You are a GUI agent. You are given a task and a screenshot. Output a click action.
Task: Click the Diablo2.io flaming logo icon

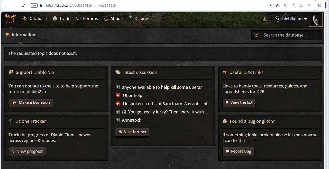[10, 19]
